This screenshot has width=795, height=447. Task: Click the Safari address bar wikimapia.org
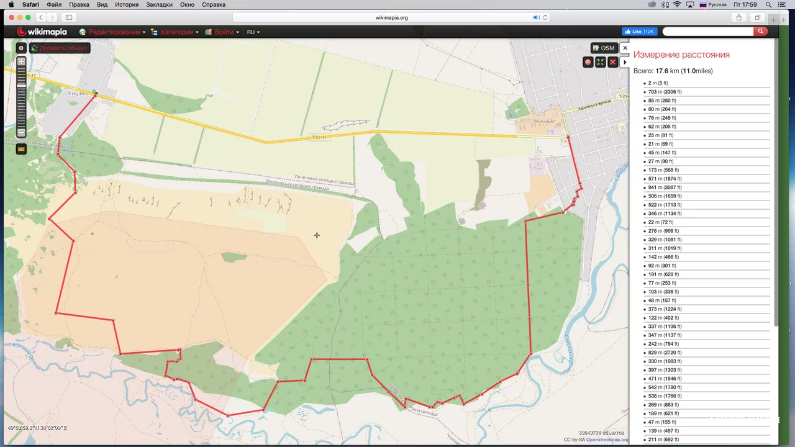click(x=392, y=17)
